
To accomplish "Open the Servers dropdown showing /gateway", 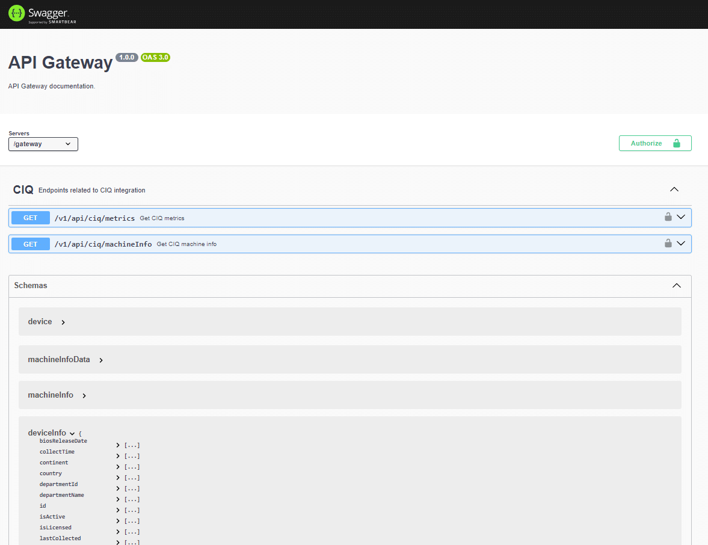I will point(43,144).
